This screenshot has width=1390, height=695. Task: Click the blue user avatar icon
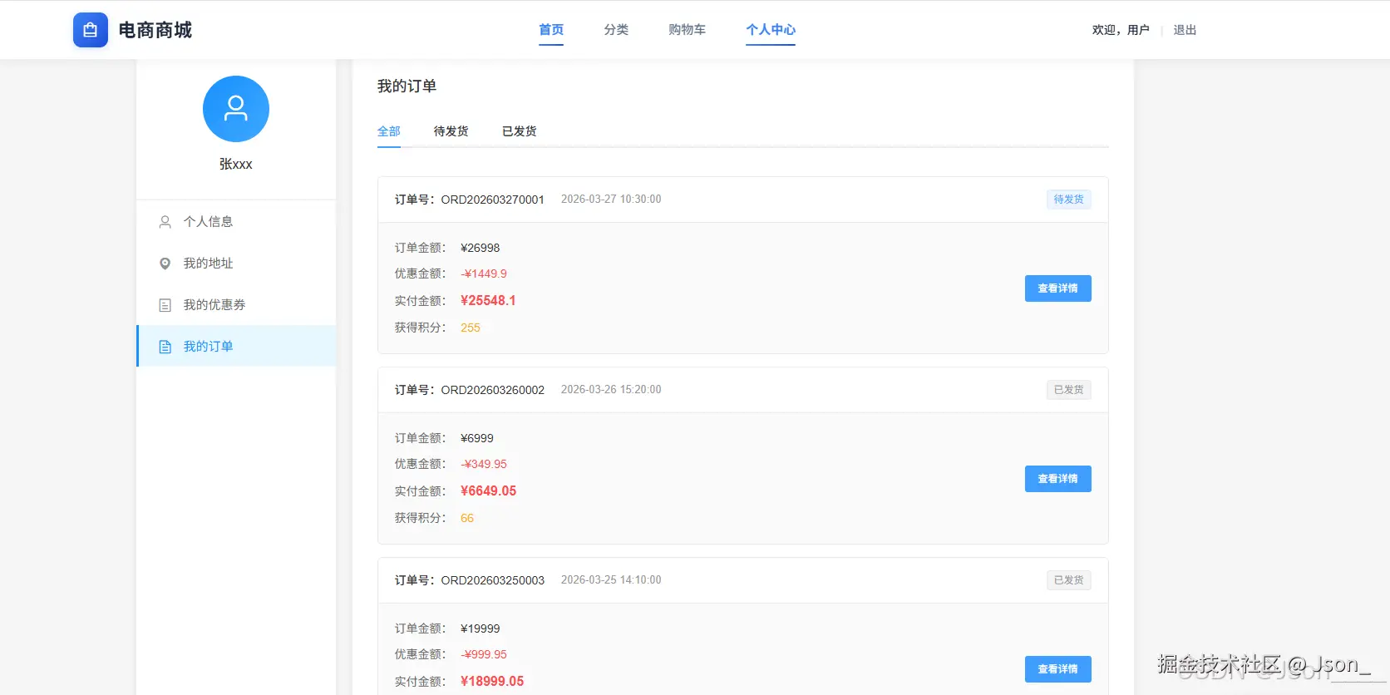coord(236,109)
